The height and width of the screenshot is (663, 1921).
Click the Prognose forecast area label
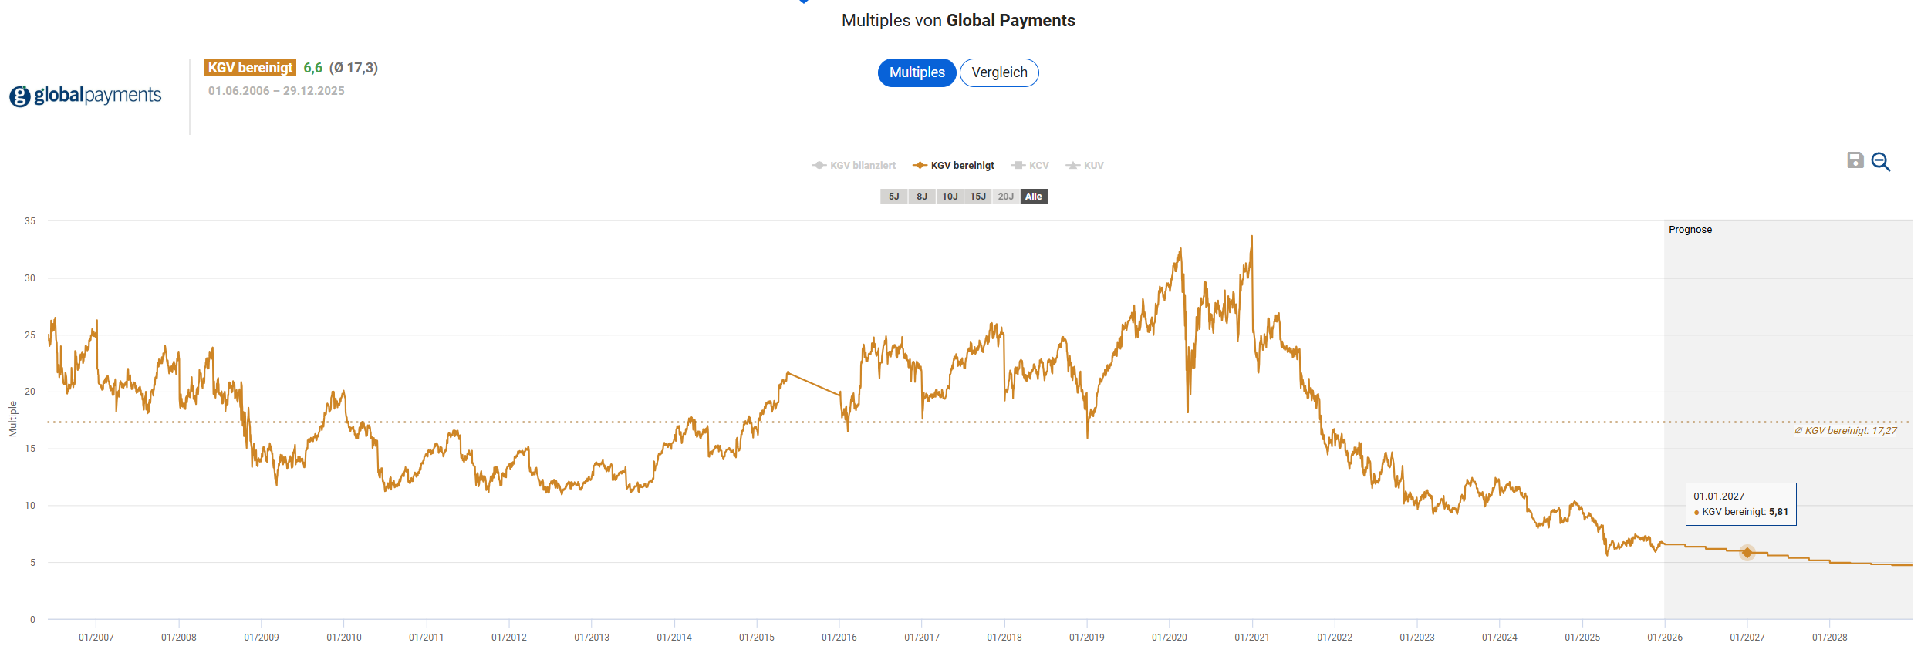1690,230
